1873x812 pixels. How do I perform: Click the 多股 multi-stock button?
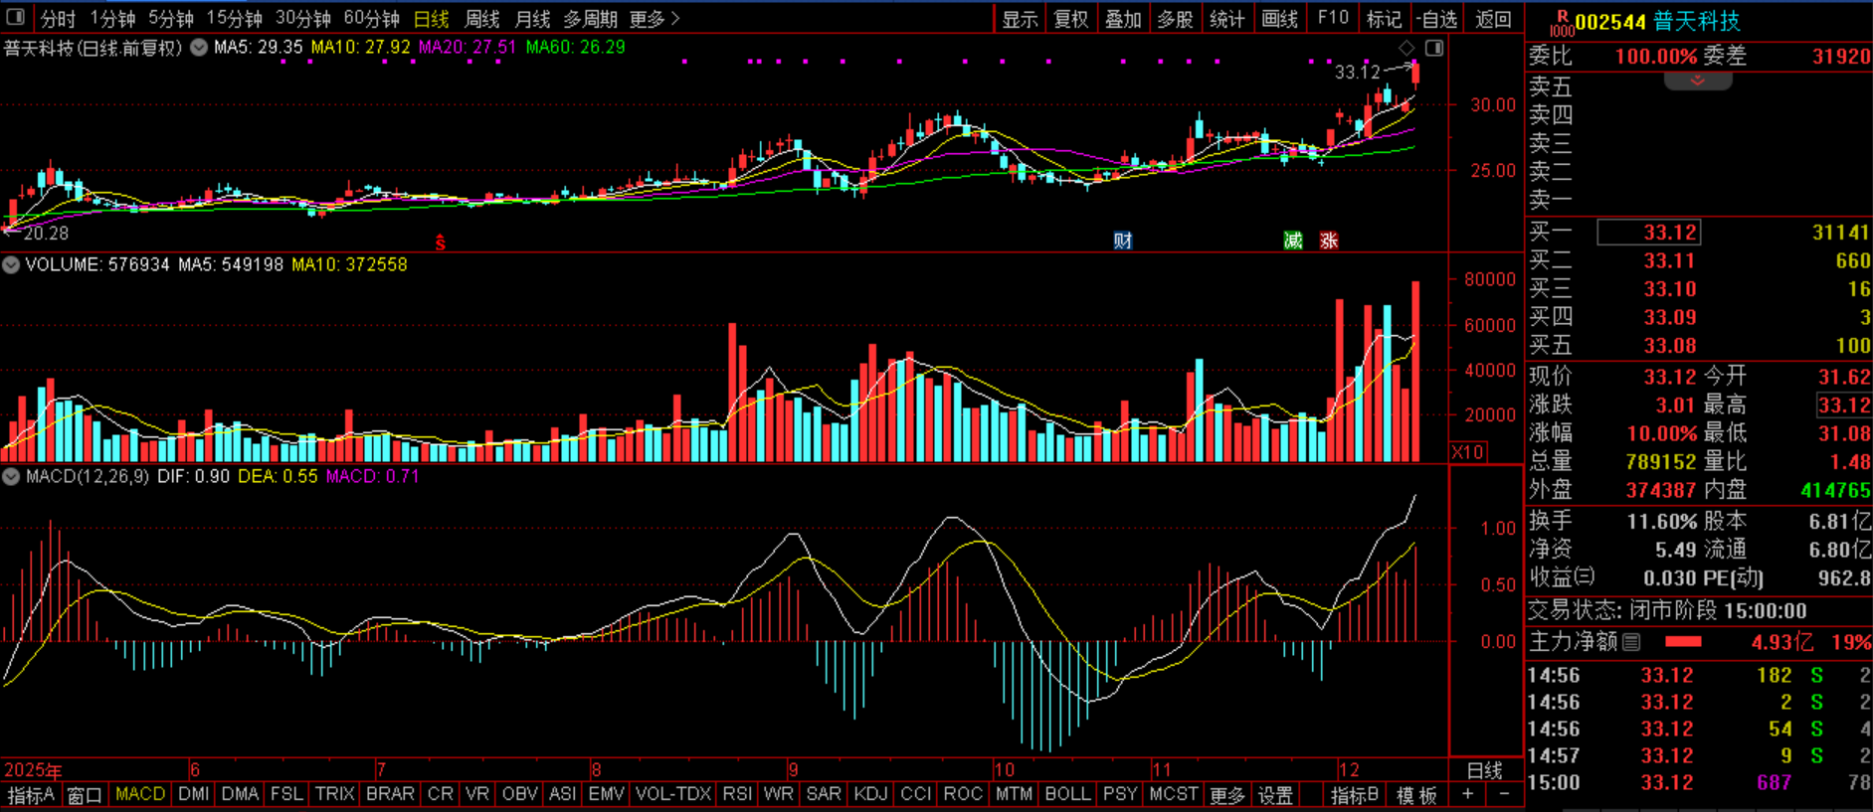click(1175, 19)
